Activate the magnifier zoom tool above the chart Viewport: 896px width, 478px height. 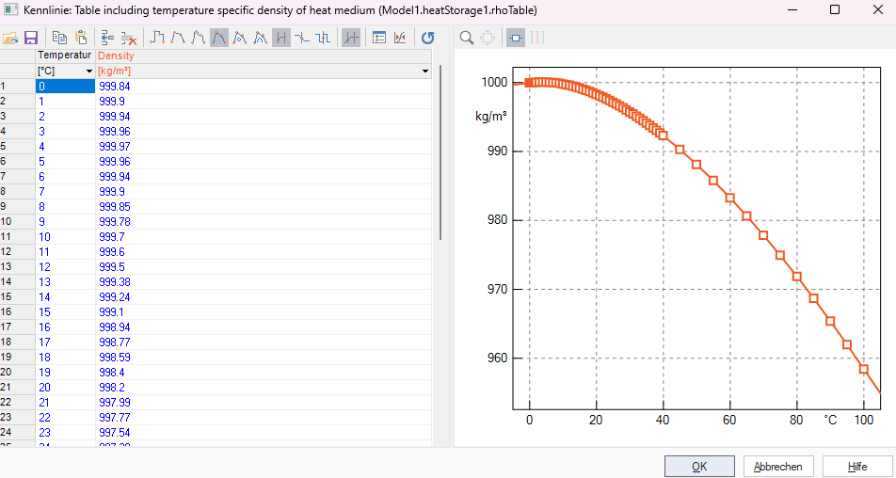coord(467,38)
